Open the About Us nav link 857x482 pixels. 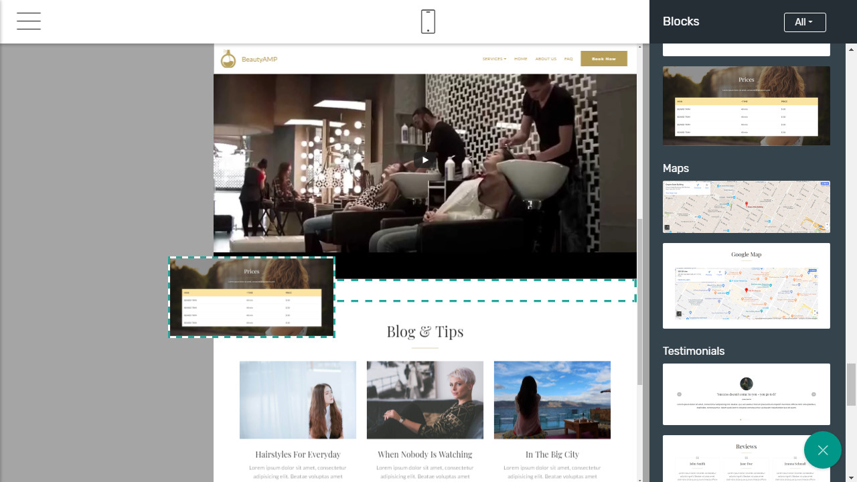[546, 59]
